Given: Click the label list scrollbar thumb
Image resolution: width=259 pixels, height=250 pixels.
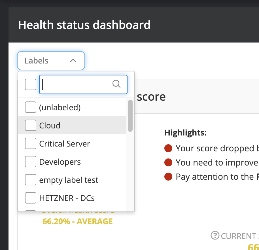Looking at the screenshot, I should (130, 116).
